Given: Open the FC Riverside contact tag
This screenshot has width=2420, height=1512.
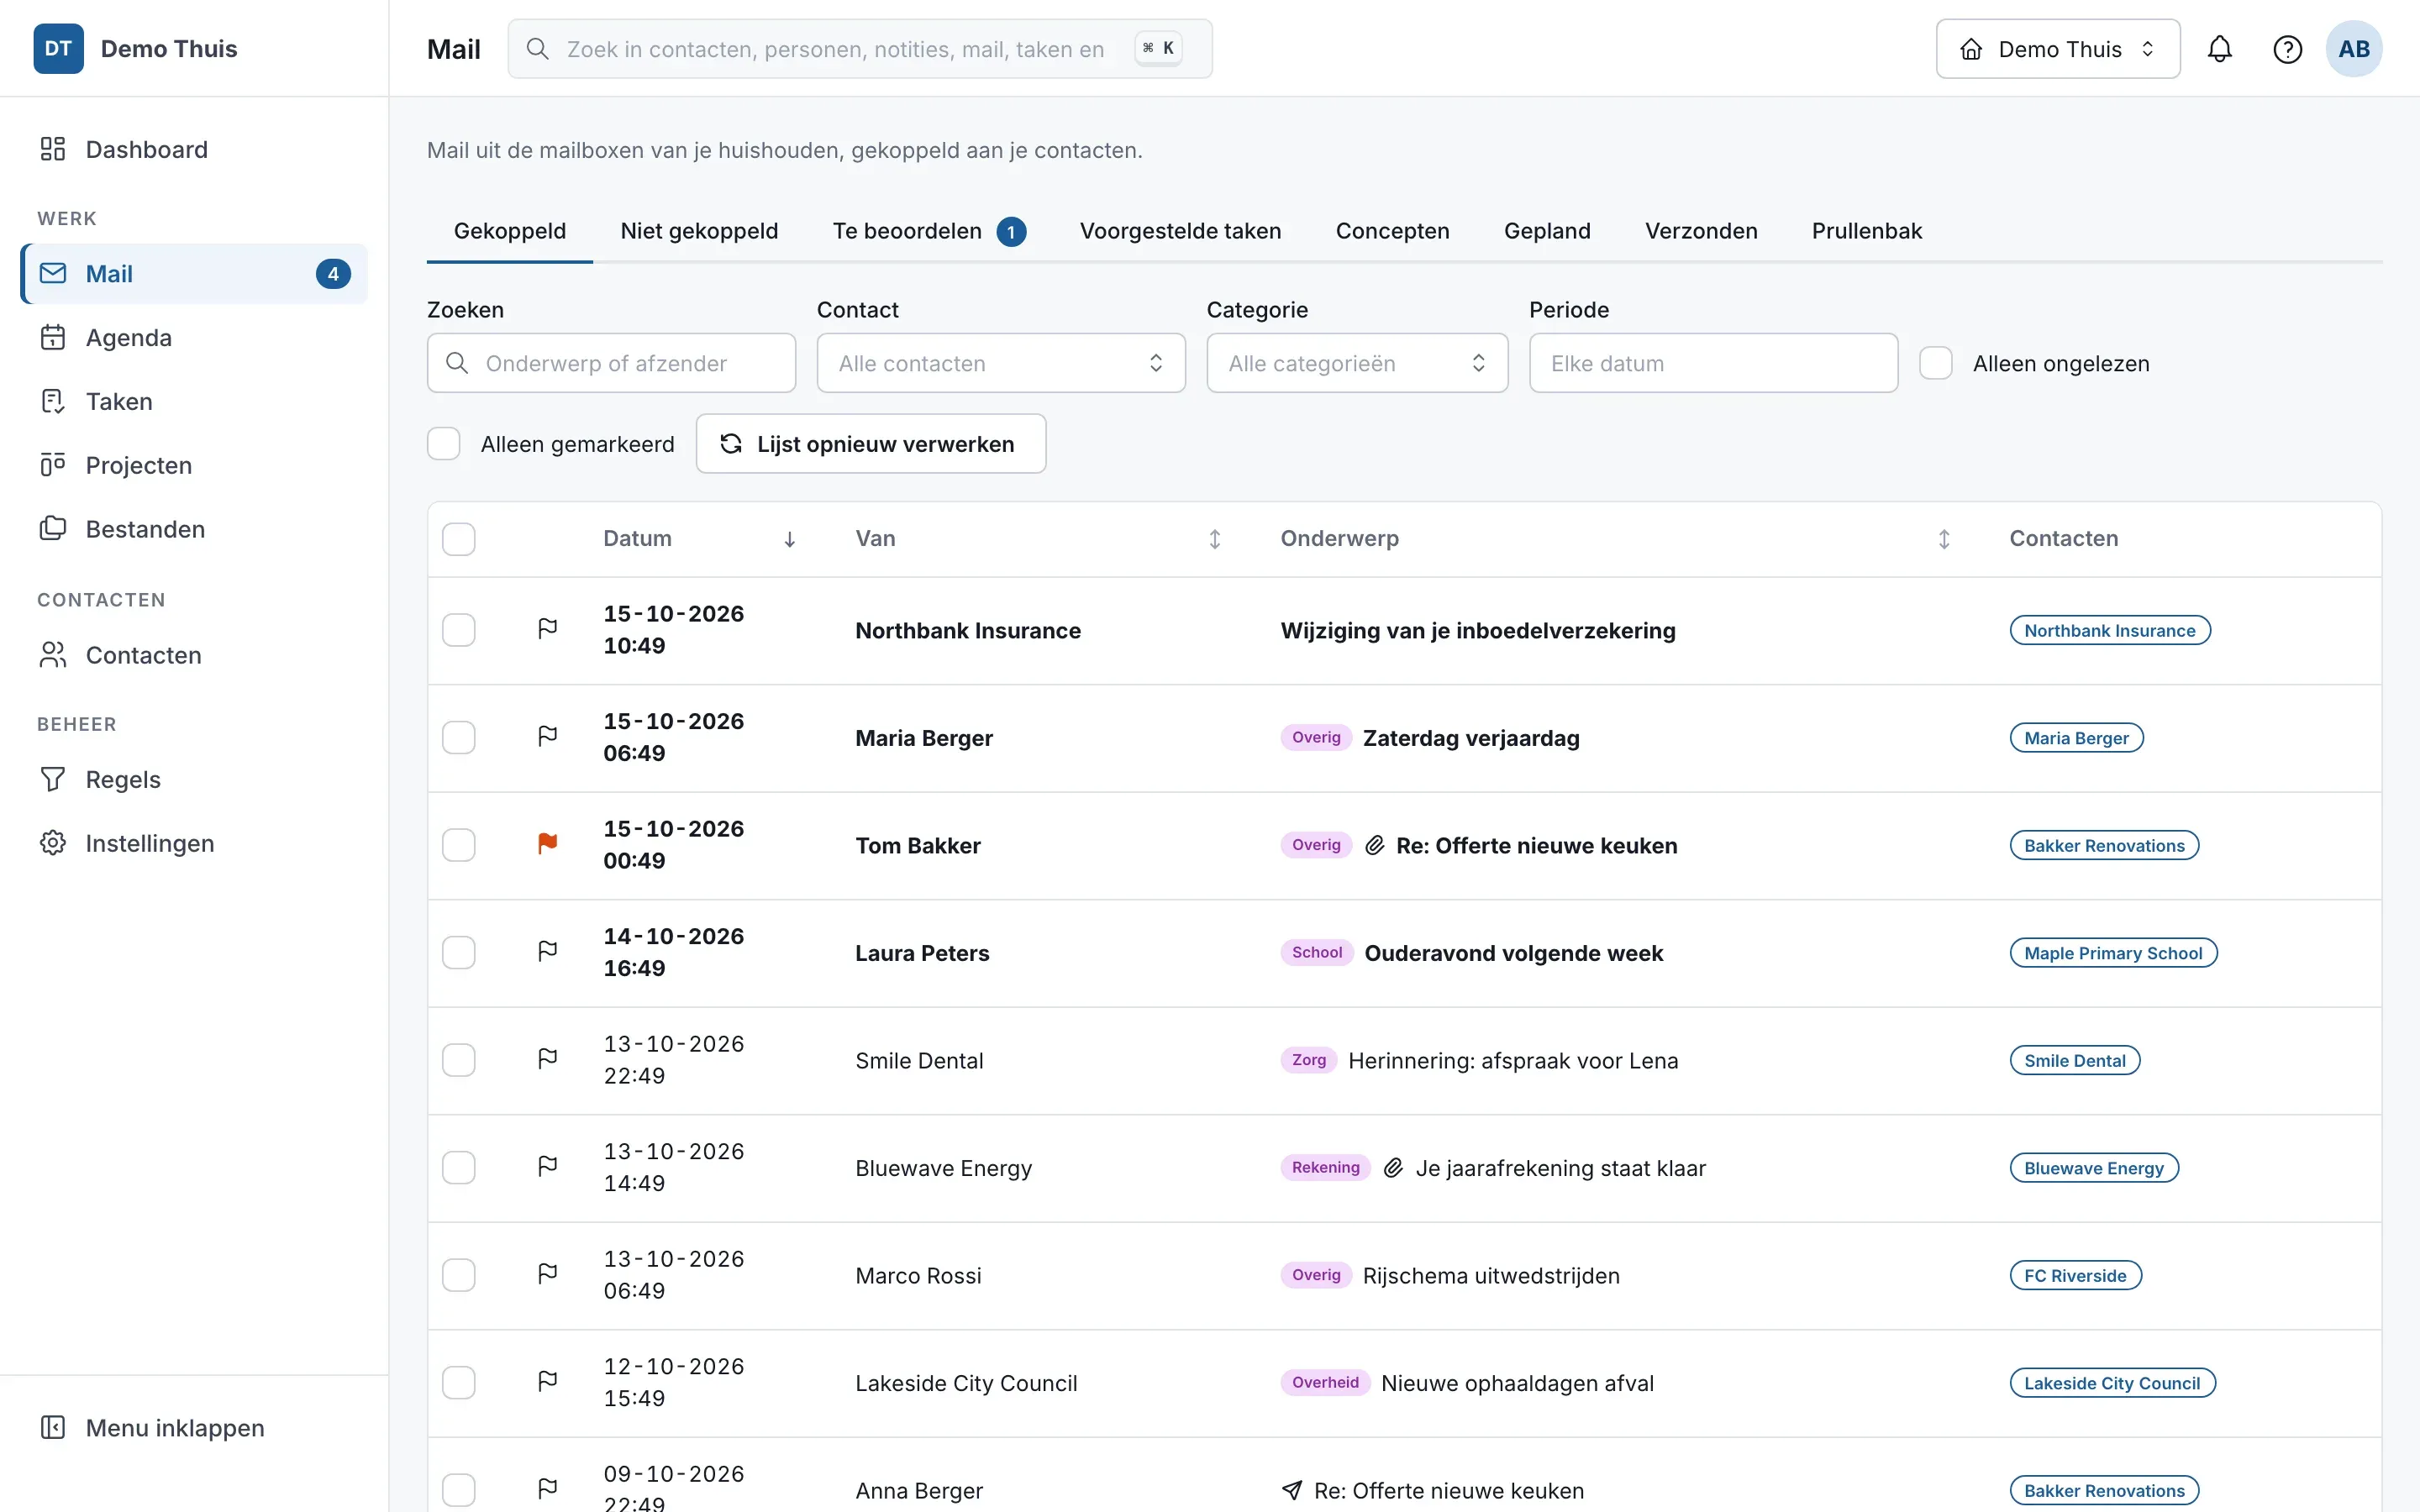Looking at the screenshot, I should point(2075,1275).
